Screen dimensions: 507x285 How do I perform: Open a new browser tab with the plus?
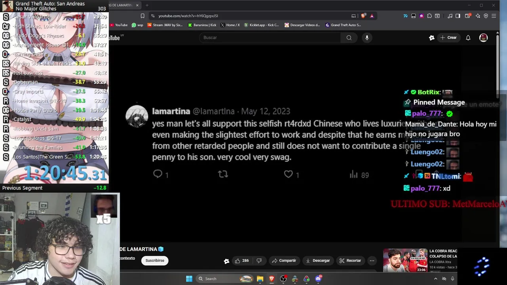(x=147, y=5)
